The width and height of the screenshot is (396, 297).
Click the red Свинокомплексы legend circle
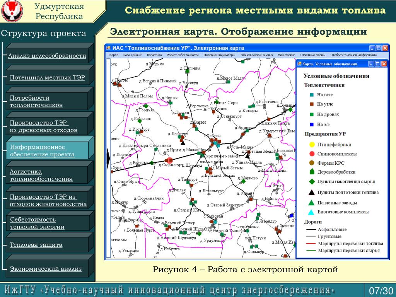tap(312, 154)
